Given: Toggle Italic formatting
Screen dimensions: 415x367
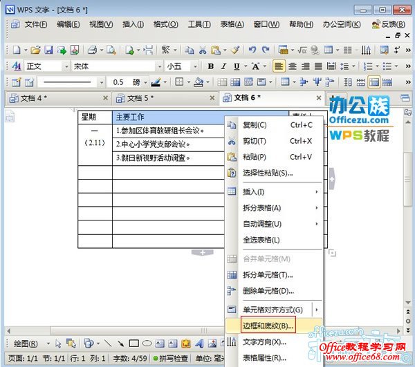Looking at the screenshot, I should coord(223,66).
